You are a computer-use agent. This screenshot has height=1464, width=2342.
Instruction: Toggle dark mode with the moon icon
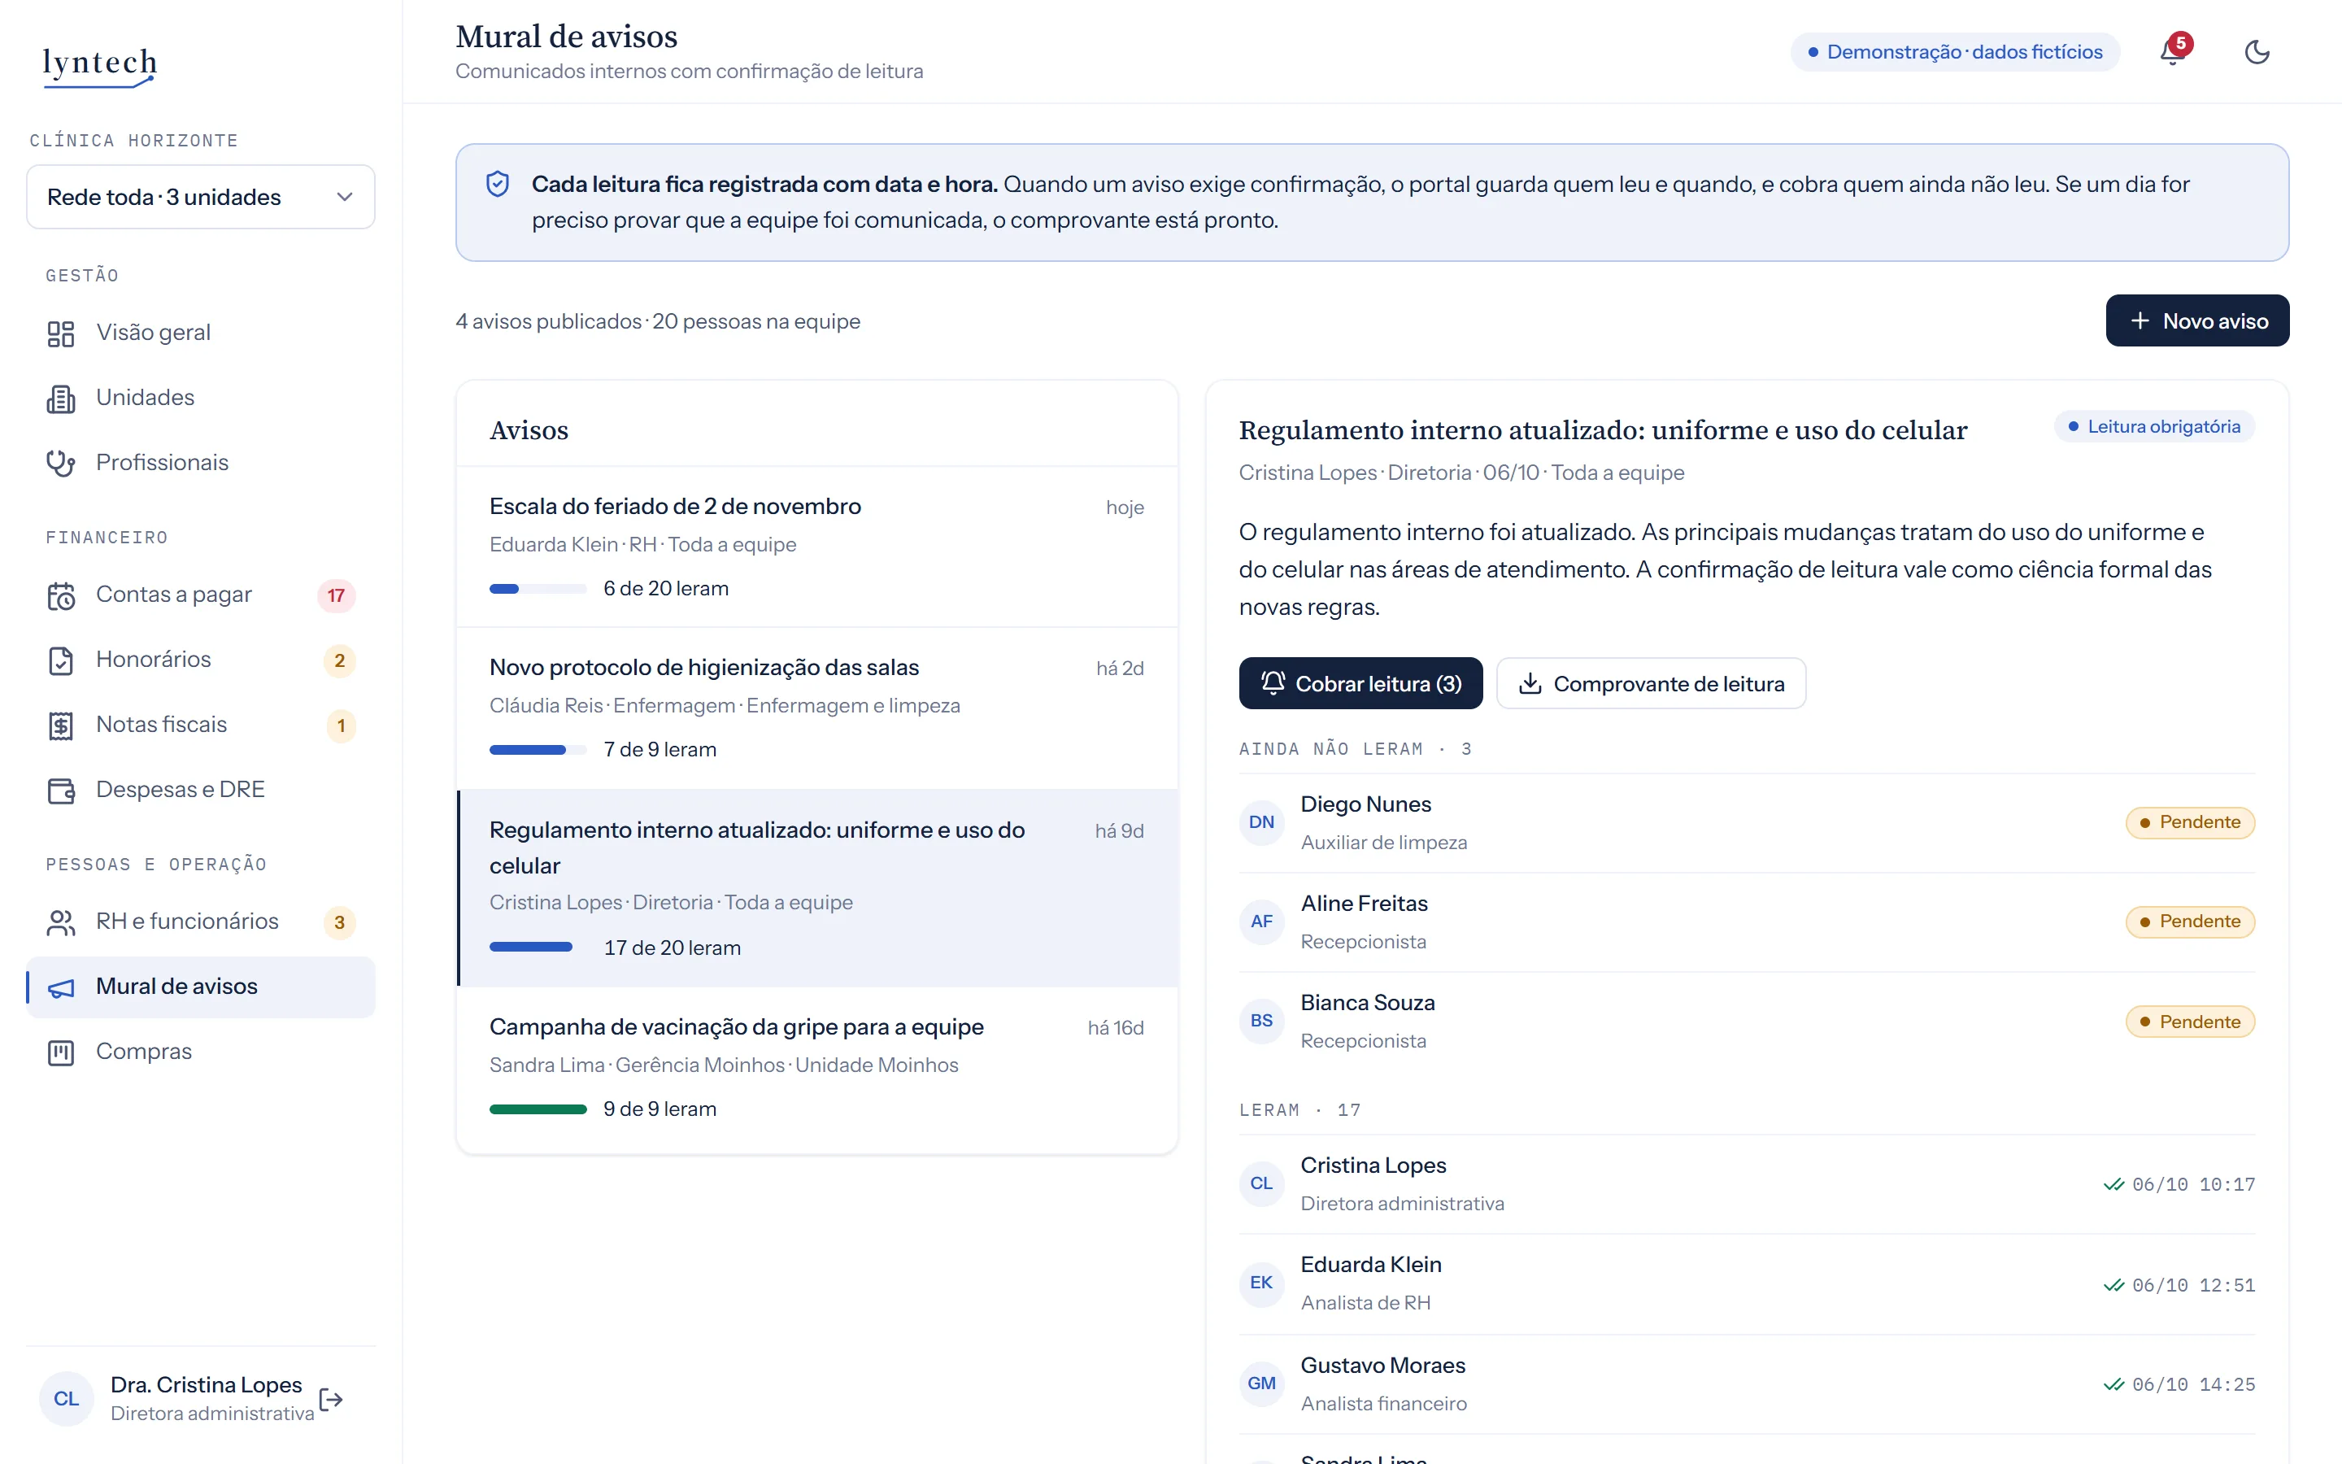click(2257, 51)
